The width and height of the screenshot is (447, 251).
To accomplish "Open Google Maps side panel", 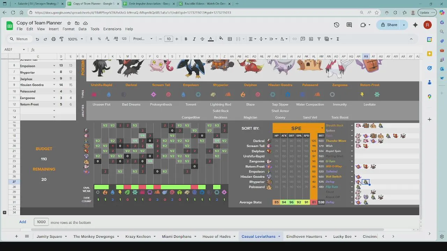I will pyautogui.click(x=430, y=97).
